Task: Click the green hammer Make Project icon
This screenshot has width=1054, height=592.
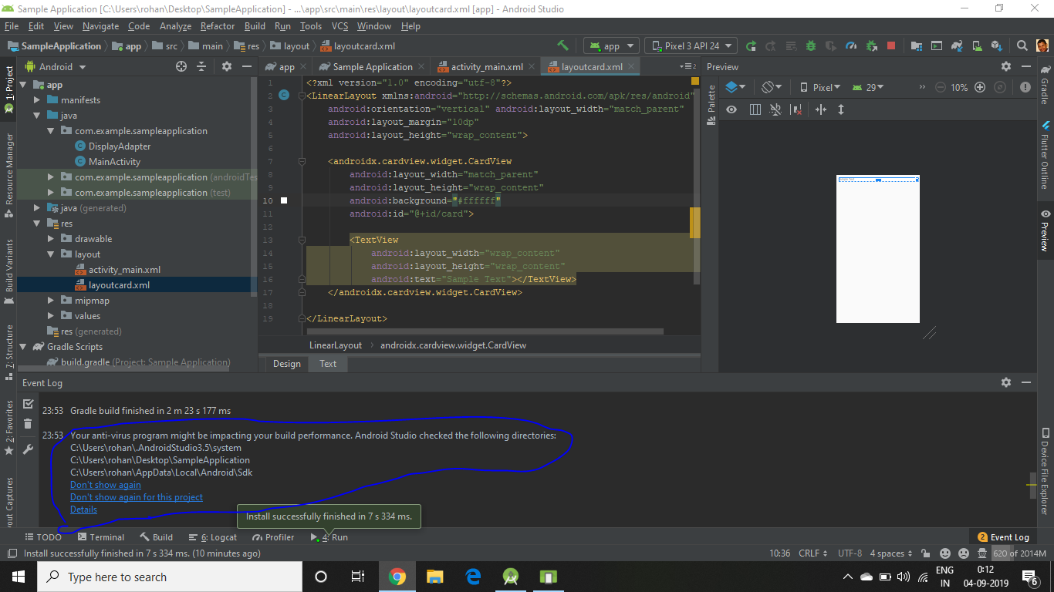Action: (562, 45)
